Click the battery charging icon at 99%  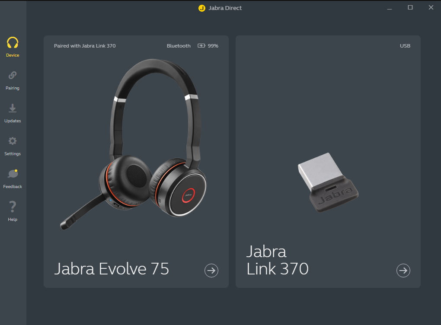click(201, 45)
